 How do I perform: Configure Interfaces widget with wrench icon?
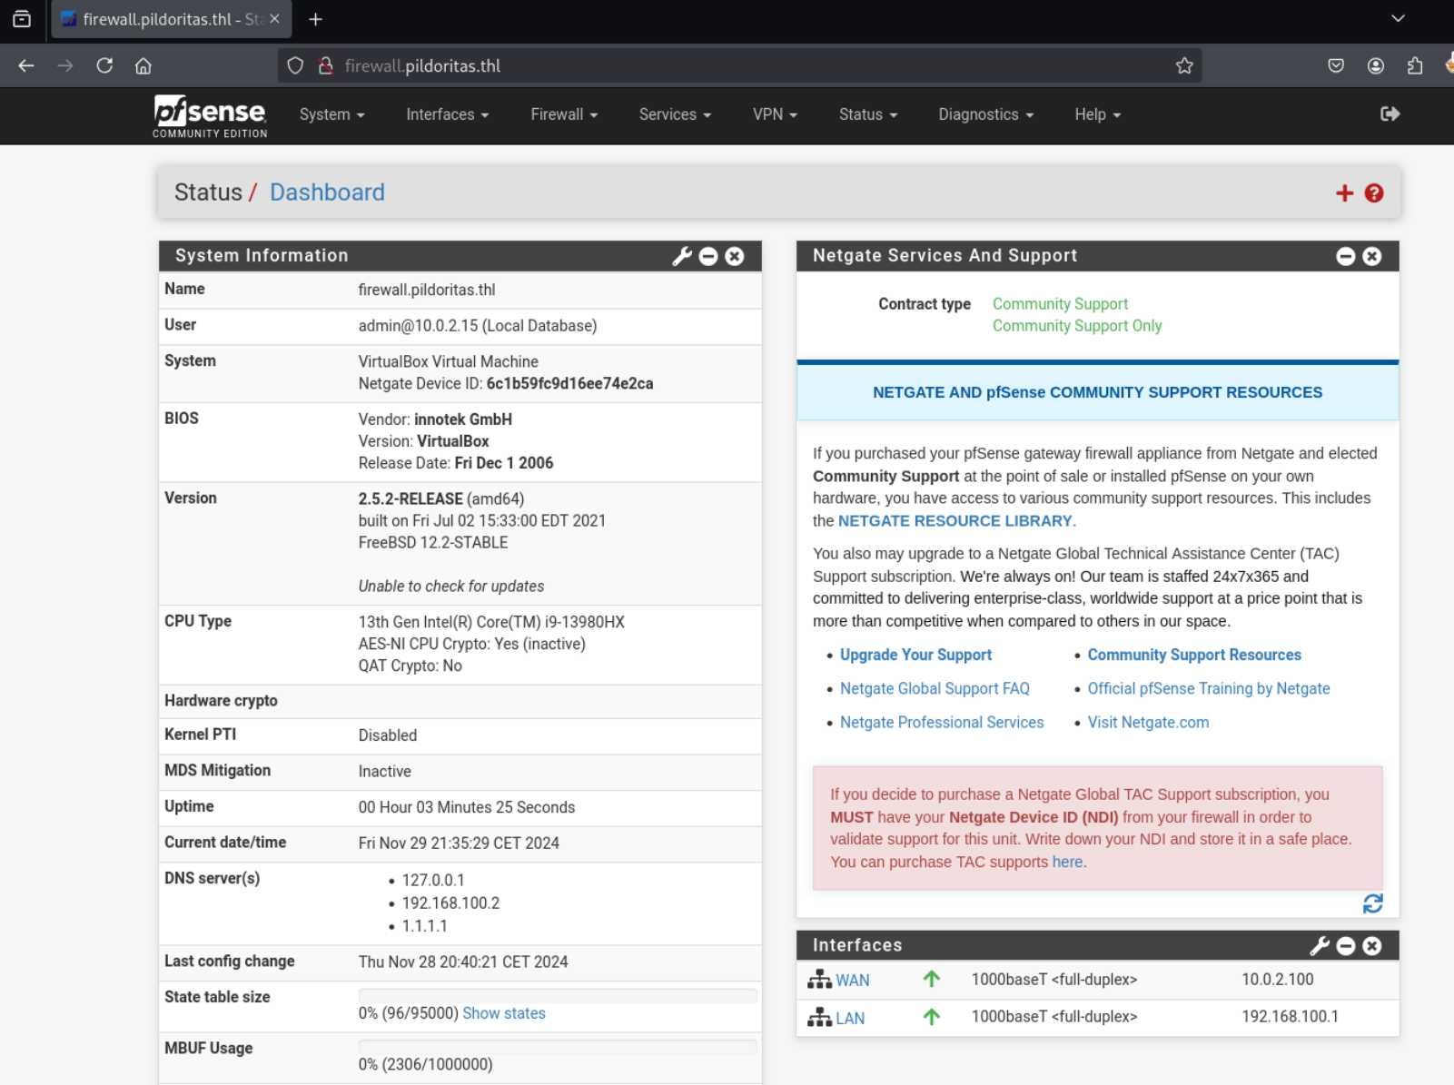coord(1320,946)
